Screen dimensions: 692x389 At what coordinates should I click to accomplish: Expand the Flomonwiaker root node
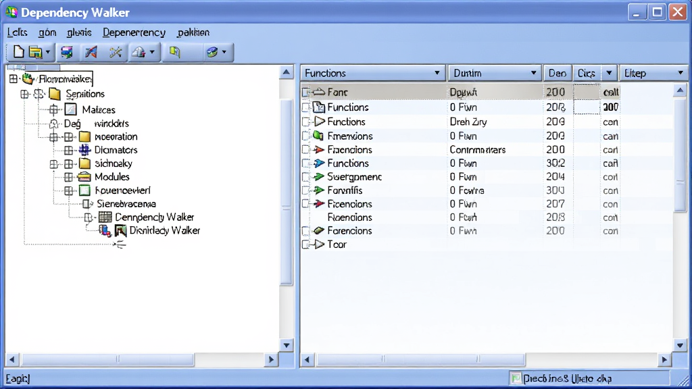[14, 79]
